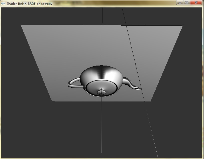Minimize the Shader_BANK-BRDF-anisotropy window

[x=180, y=3]
